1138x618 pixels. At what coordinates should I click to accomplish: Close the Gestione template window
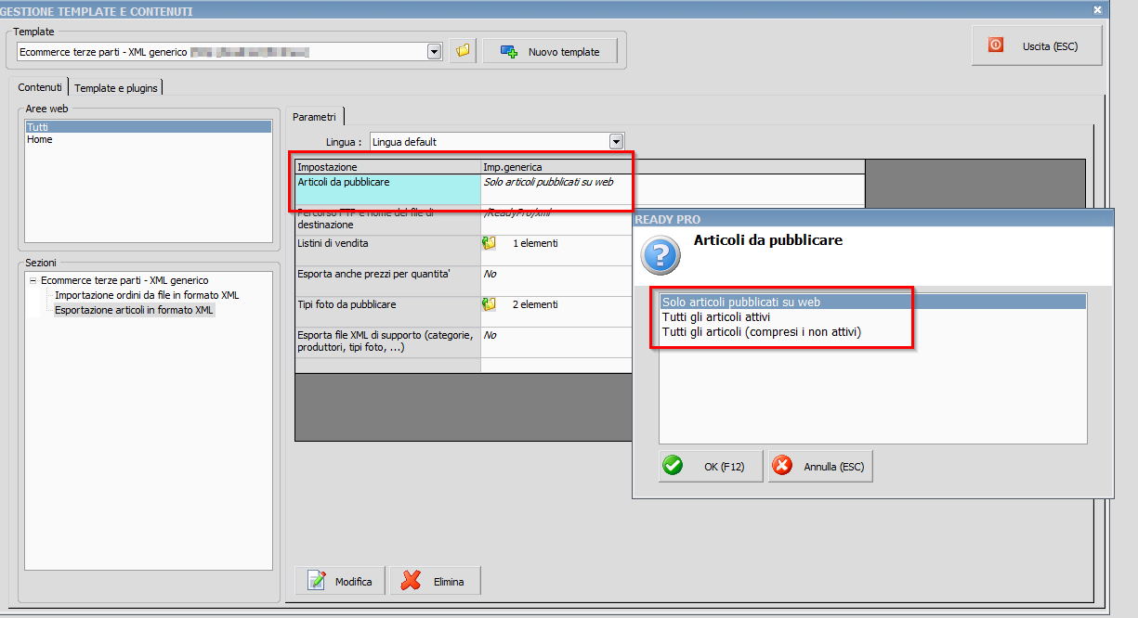(1098, 9)
